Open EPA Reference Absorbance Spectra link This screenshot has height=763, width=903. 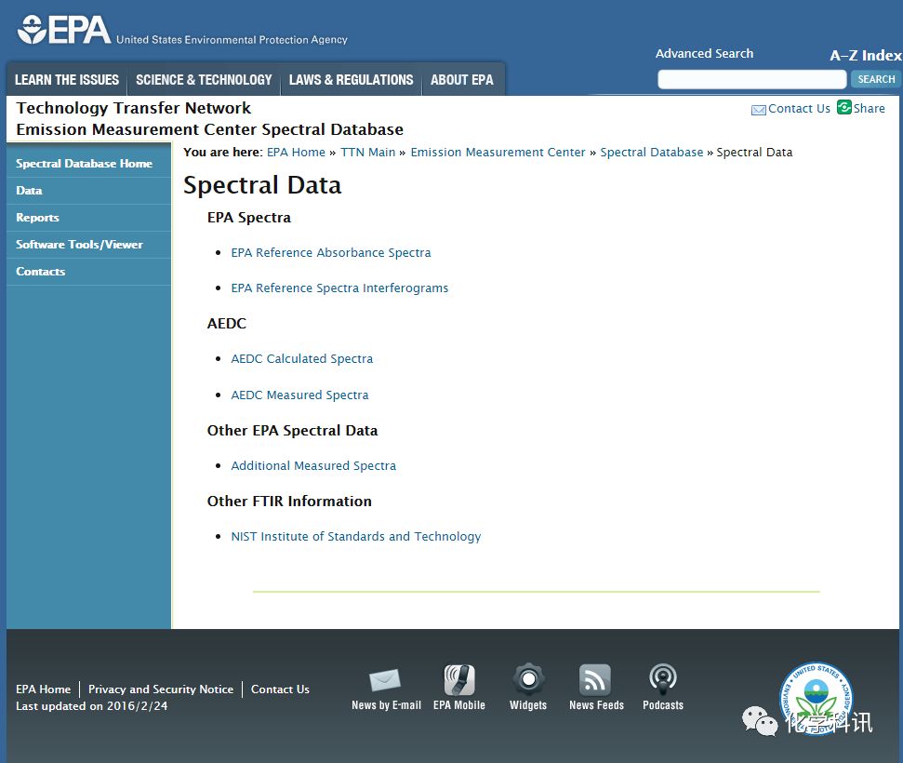[x=331, y=253]
